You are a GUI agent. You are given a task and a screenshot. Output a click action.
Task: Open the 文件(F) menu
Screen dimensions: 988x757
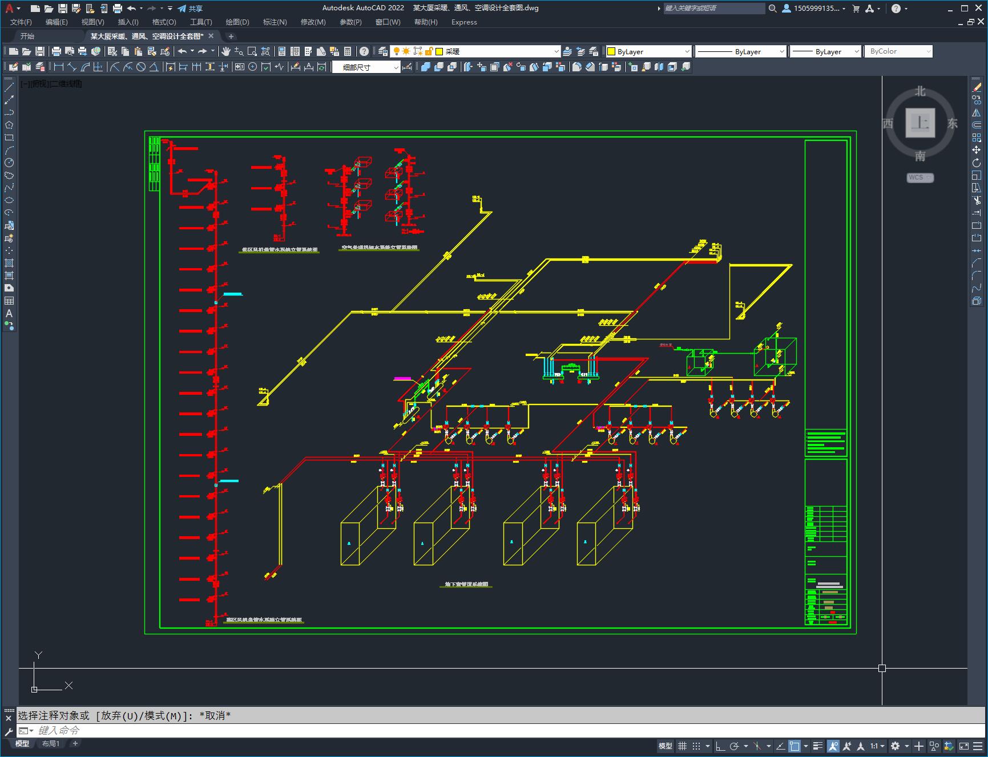(21, 22)
